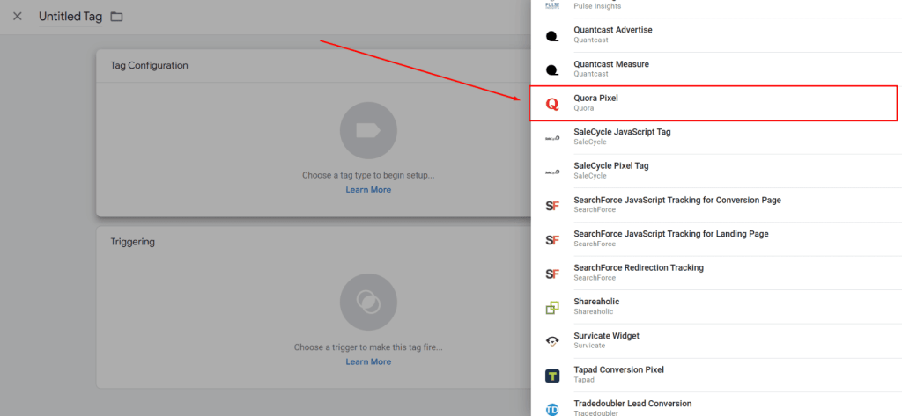Edit the Untitled Tag name field
This screenshot has height=416, width=902.
70,17
